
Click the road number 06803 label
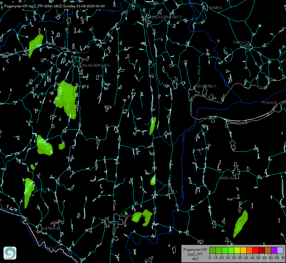219,225
